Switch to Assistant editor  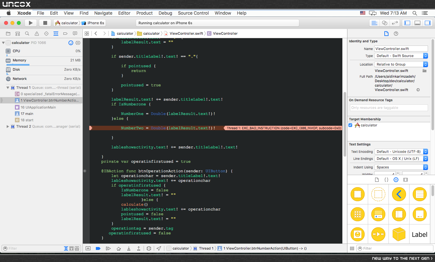[x=385, y=23]
